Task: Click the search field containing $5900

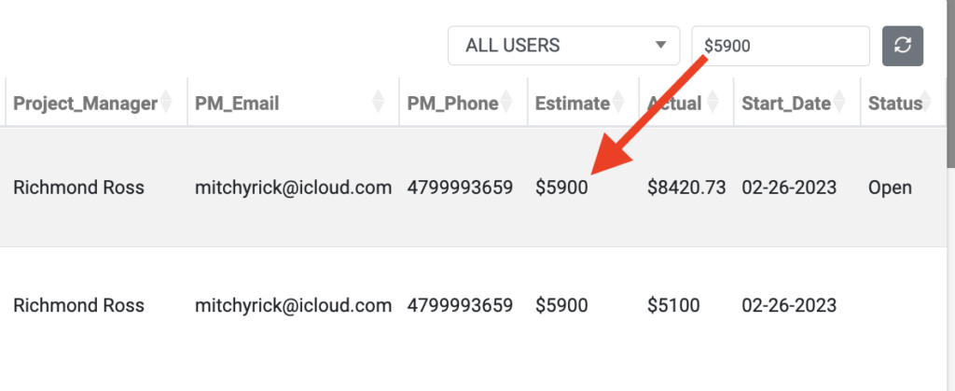Action: pos(781,46)
